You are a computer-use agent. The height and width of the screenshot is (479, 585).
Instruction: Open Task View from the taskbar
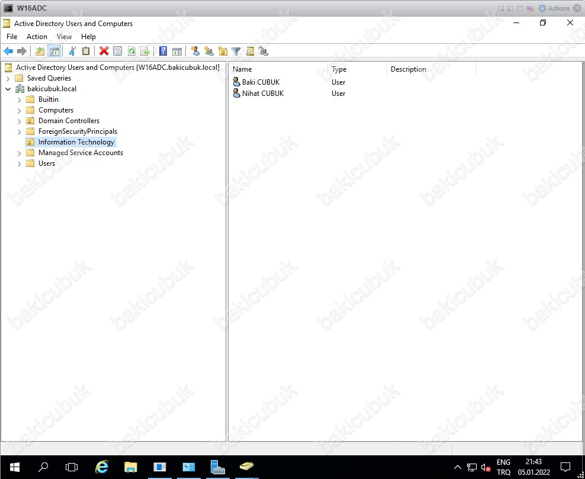(71, 467)
